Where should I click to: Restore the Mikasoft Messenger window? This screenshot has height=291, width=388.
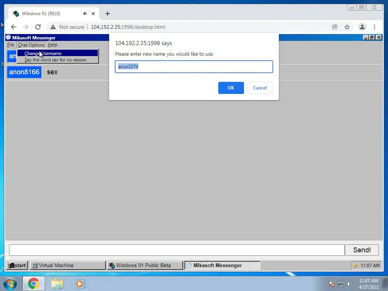pos(372,38)
